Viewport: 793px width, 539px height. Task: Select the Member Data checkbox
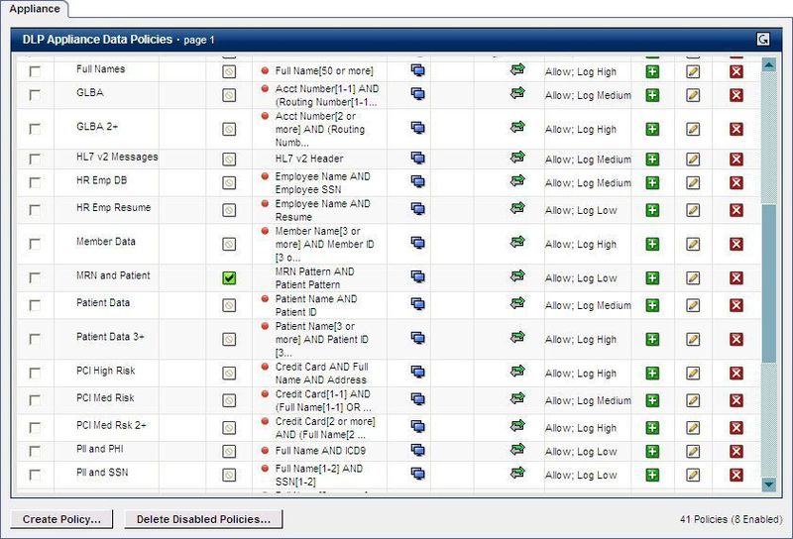35,244
